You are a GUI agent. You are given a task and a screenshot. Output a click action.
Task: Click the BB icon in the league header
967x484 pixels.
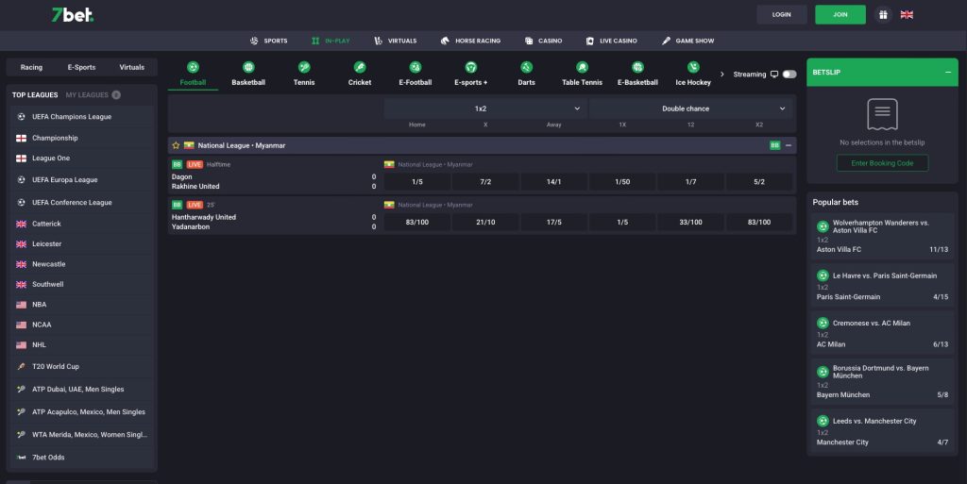(x=774, y=145)
